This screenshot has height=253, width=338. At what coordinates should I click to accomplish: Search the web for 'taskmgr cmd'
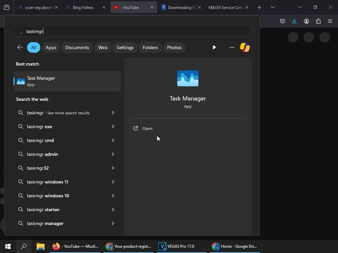coord(40,140)
